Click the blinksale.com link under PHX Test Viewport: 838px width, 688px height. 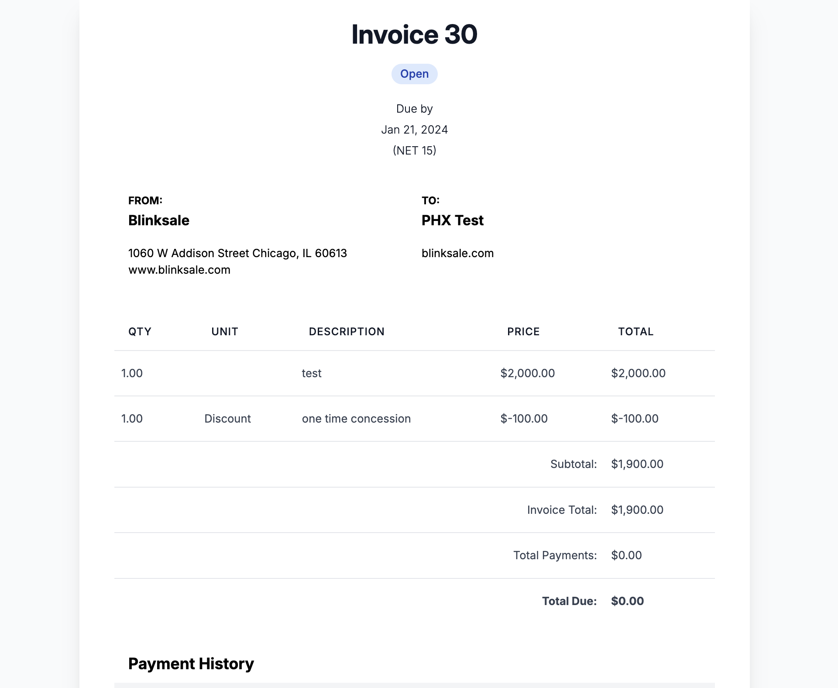pos(457,253)
